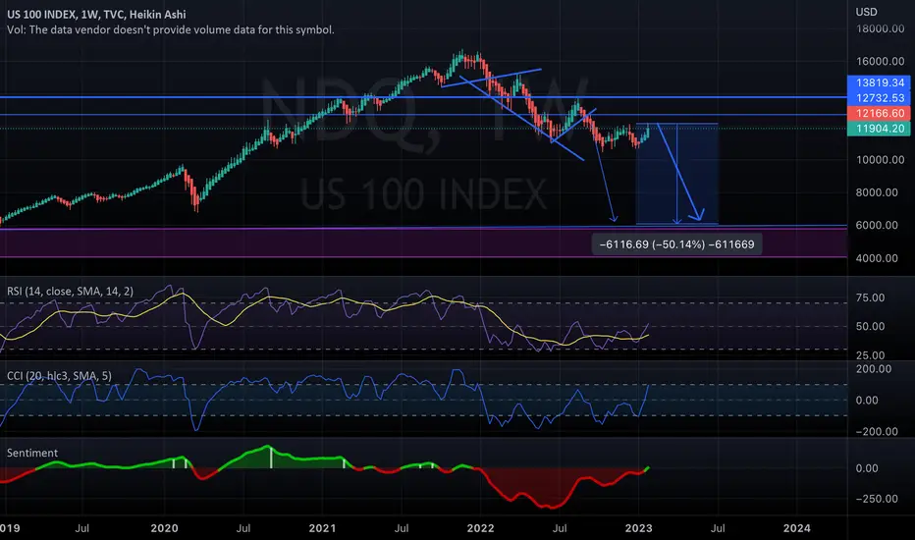
Task: Click the green 11904.20 current price label
Action: (879, 129)
